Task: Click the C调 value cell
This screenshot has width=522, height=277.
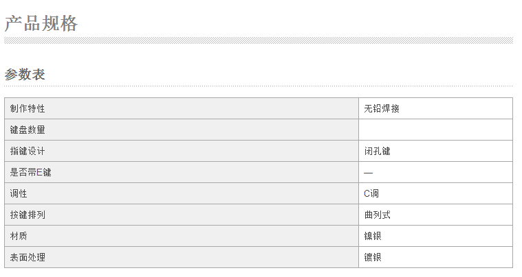Action: click(435, 193)
